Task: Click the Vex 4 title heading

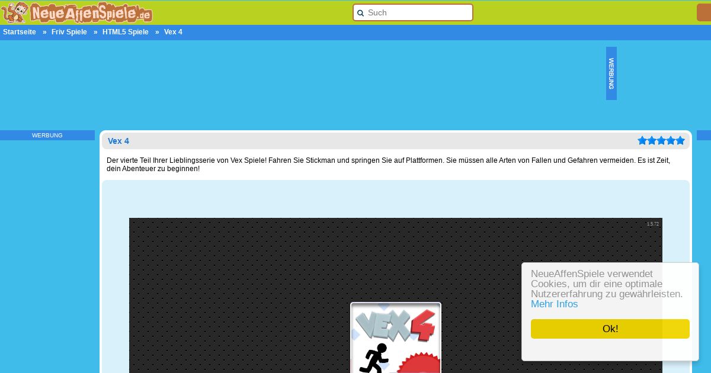Action: pyautogui.click(x=118, y=141)
